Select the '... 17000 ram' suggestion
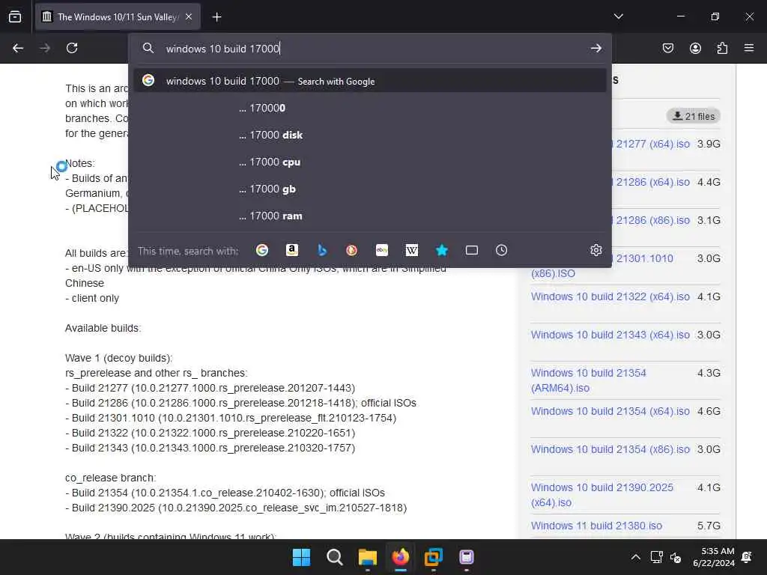Screen dimensions: 767x575 click(370, 216)
